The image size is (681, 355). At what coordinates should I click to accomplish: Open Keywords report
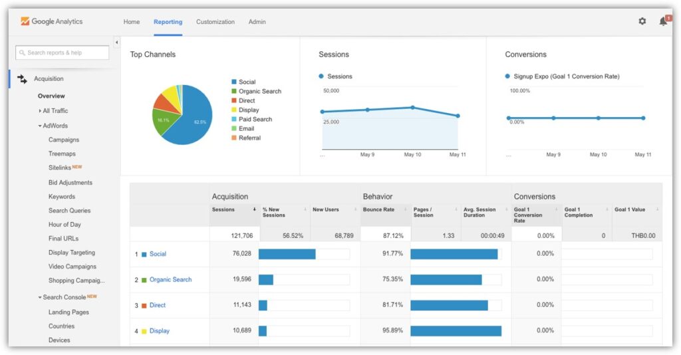(x=62, y=197)
